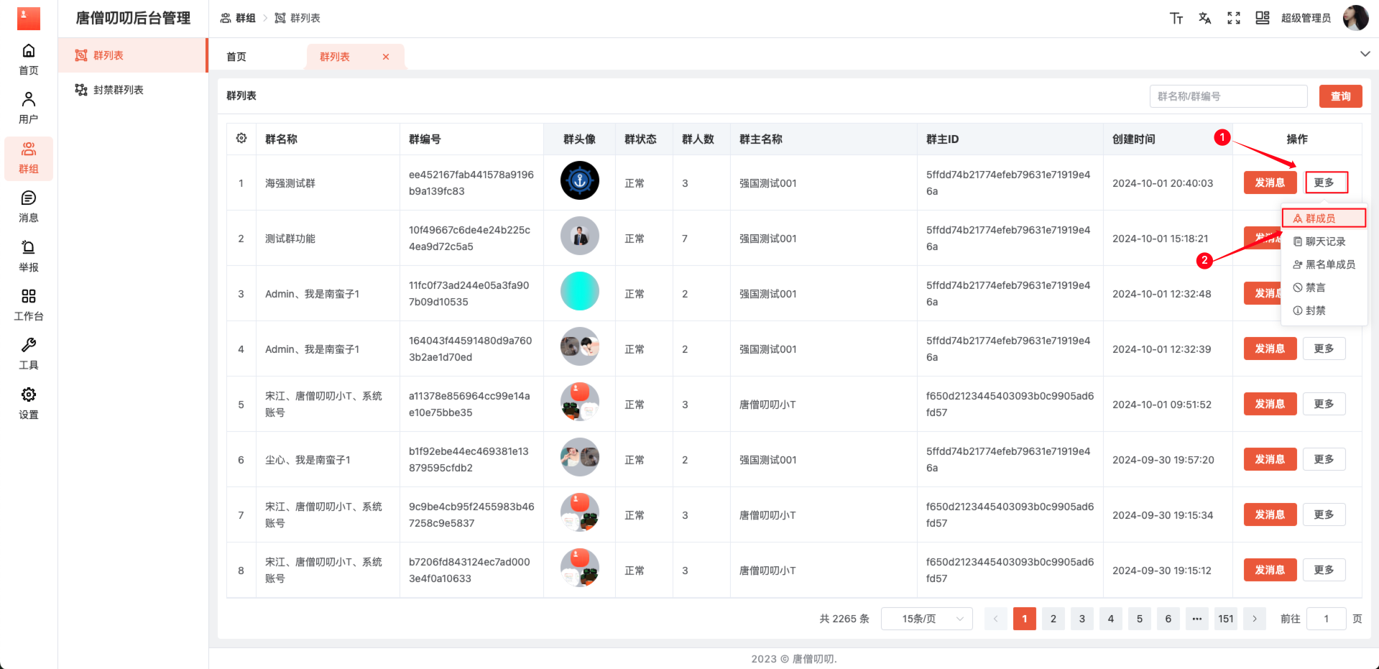Image resolution: width=1379 pixels, height=669 pixels.
Task: Focus the 群名称/群编号 search field
Action: pos(1227,96)
